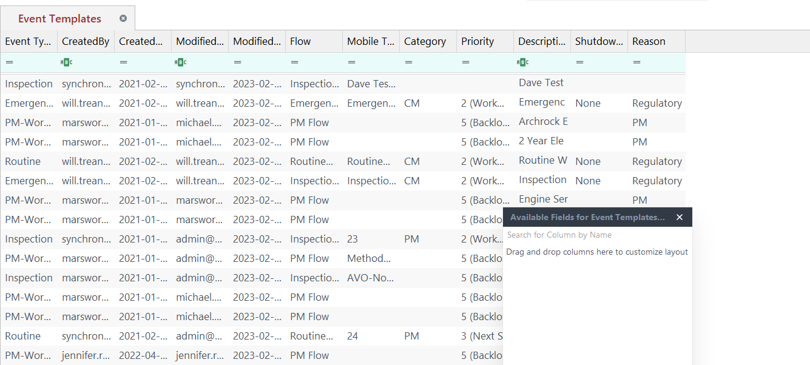Viewport: 810px width, 365px height.
Task: Select the 'Routine W' description cell
Action: [542, 161]
